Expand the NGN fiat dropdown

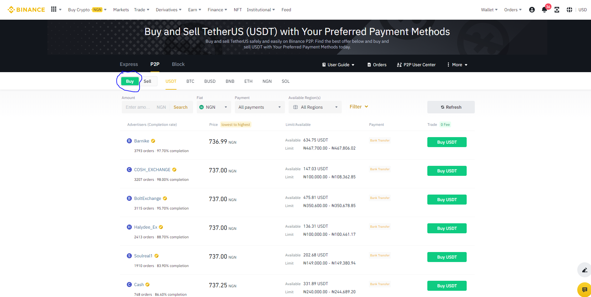tap(214, 107)
